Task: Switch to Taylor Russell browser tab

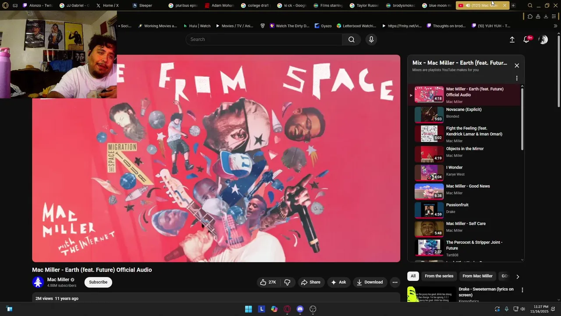Action: 364,5
